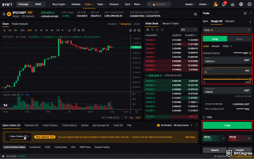Toggle percent scale on chart
Screen dimensions: 254x159
pyautogui.click(x=126, y=118)
